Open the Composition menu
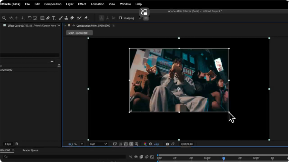Screen dimensions: 289x162 (53, 4)
